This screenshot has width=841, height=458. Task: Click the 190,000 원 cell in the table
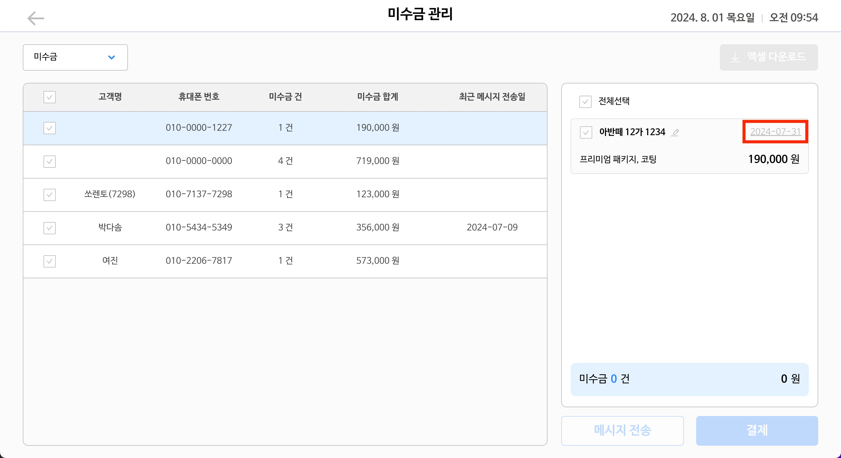[378, 127]
